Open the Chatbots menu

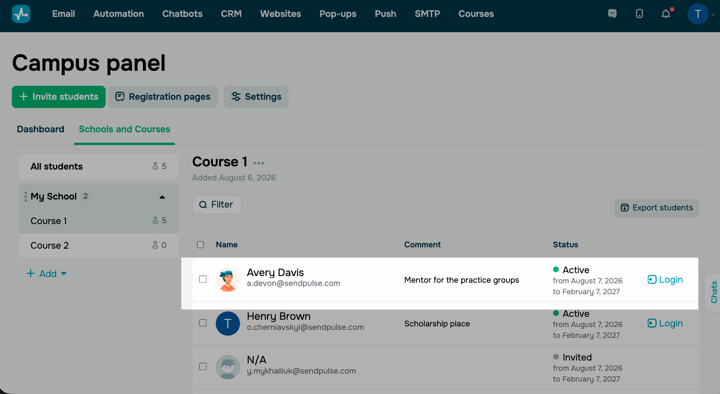[x=183, y=14]
